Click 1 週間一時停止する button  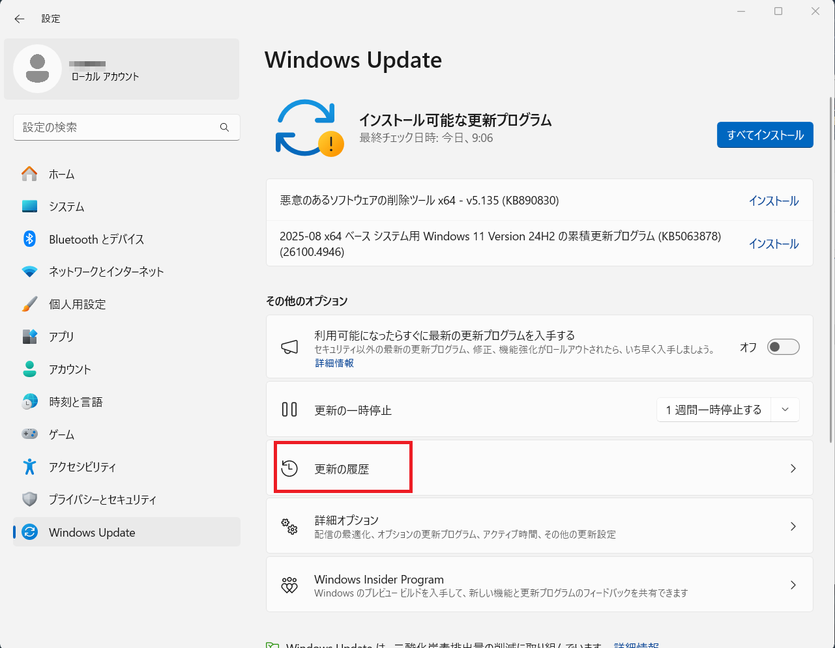(x=714, y=410)
